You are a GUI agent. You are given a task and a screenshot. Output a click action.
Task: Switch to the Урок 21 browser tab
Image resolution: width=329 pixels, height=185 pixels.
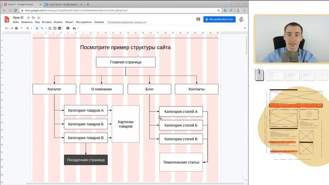(22, 4)
